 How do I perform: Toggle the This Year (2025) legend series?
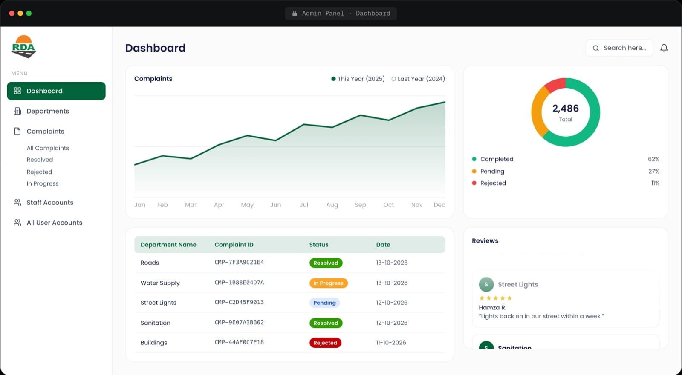coord(358,79)
